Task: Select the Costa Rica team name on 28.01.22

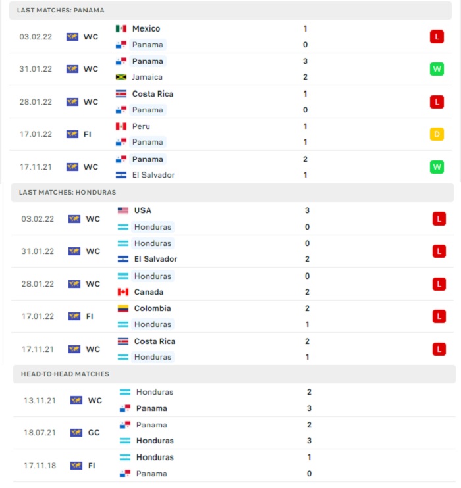Action: click(152, 93)
